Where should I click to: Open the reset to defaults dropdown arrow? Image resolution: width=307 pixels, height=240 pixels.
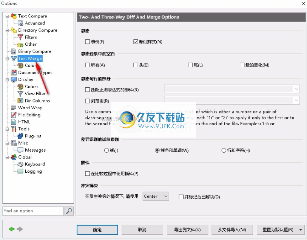click(x=301, y=230)
